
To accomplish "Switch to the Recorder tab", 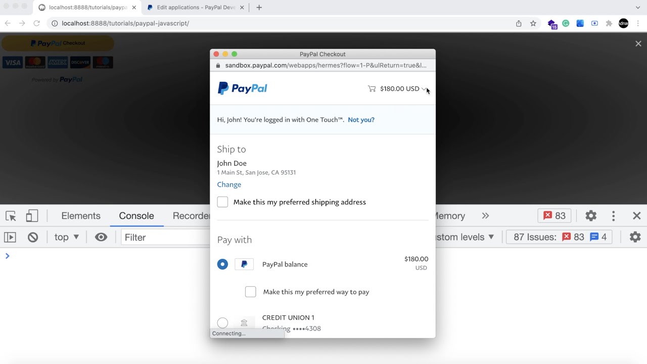I will coord(191,216).
